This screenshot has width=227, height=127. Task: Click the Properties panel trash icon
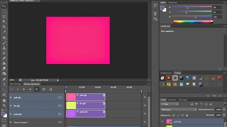220,69
